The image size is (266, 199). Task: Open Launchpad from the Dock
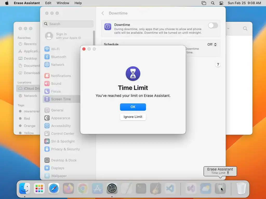[39, 188]
